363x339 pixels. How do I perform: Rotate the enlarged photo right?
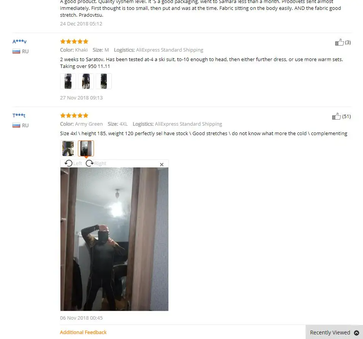[96, 163]
